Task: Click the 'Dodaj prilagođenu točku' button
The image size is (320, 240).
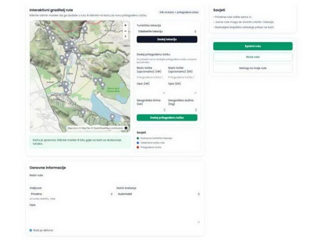Action: 167,118
